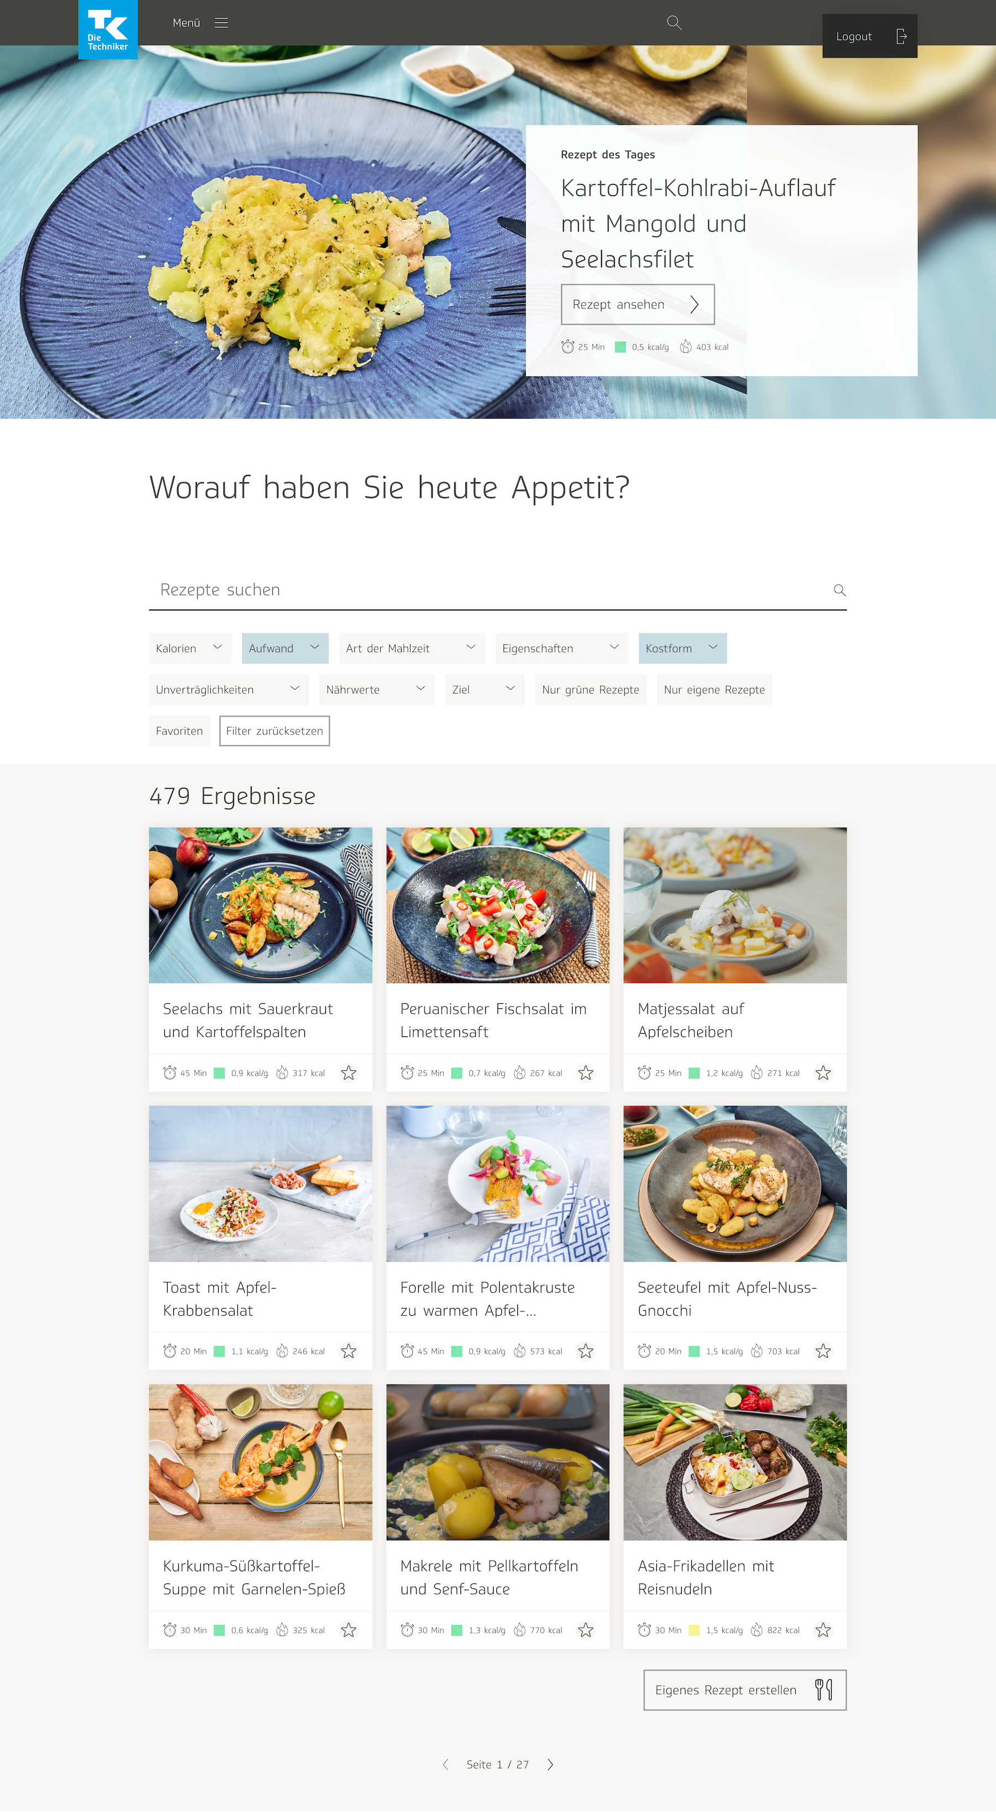Open the Kostform filter dropdown
This screenshot has width=996, height=1813.
click(683, 648)
